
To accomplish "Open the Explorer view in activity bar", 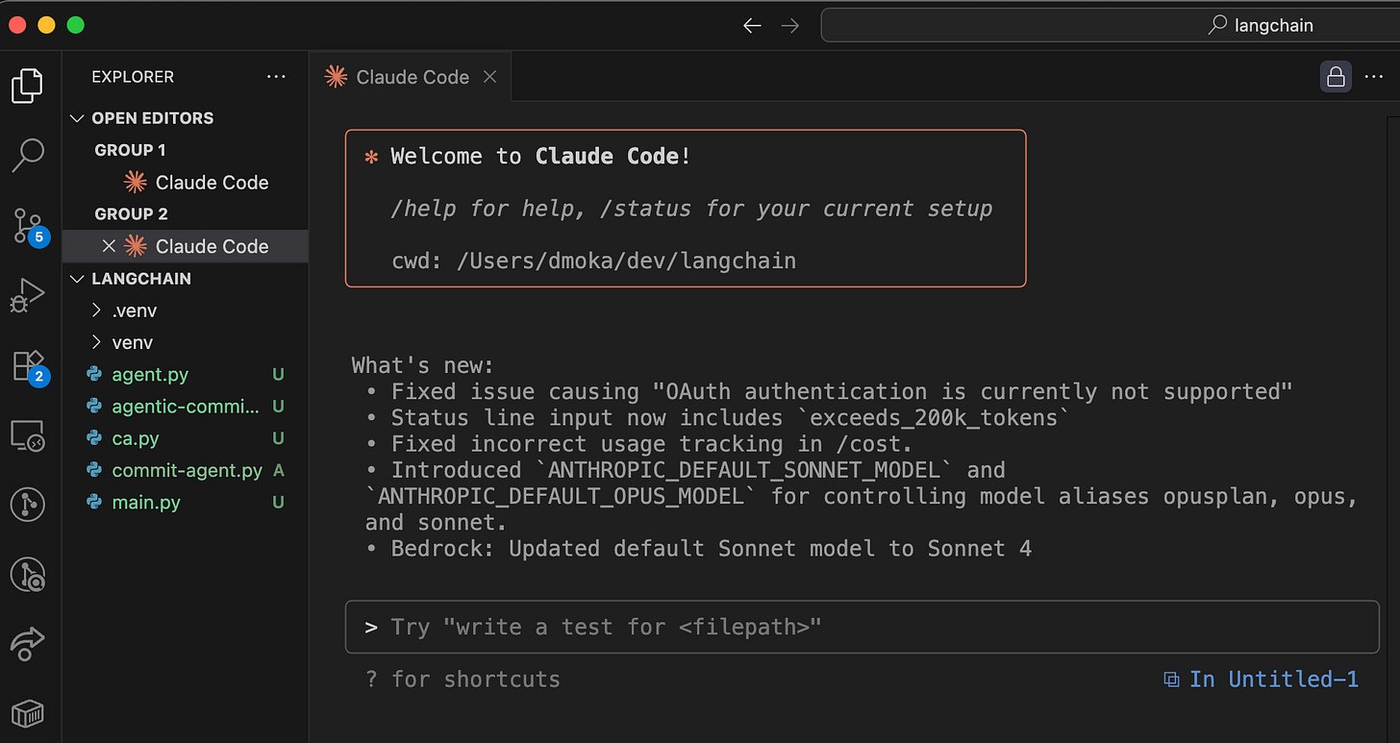I will tap(27, 86).
